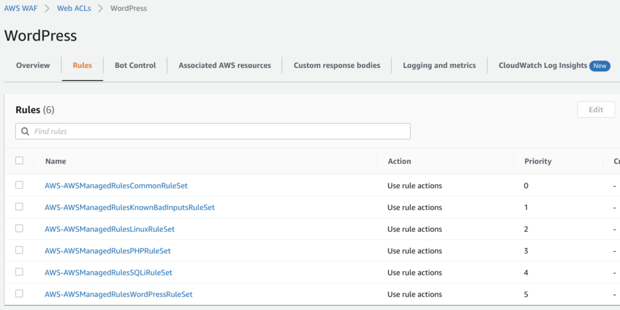Tick the AWSManagedRulesPHPRuleSet row checkbox
Viewport: 620px width, 310px height.
pyautogui.click(x=19, y=250)
